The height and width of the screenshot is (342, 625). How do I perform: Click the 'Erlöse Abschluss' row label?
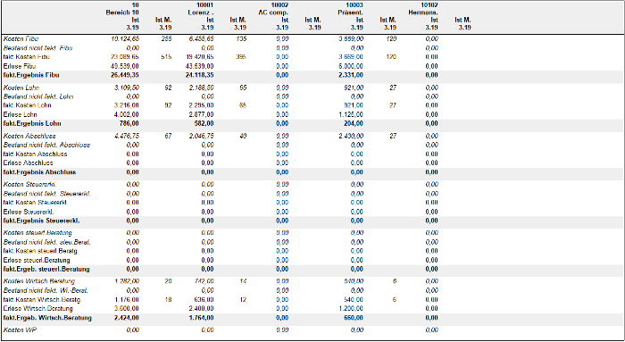(29, 163)
